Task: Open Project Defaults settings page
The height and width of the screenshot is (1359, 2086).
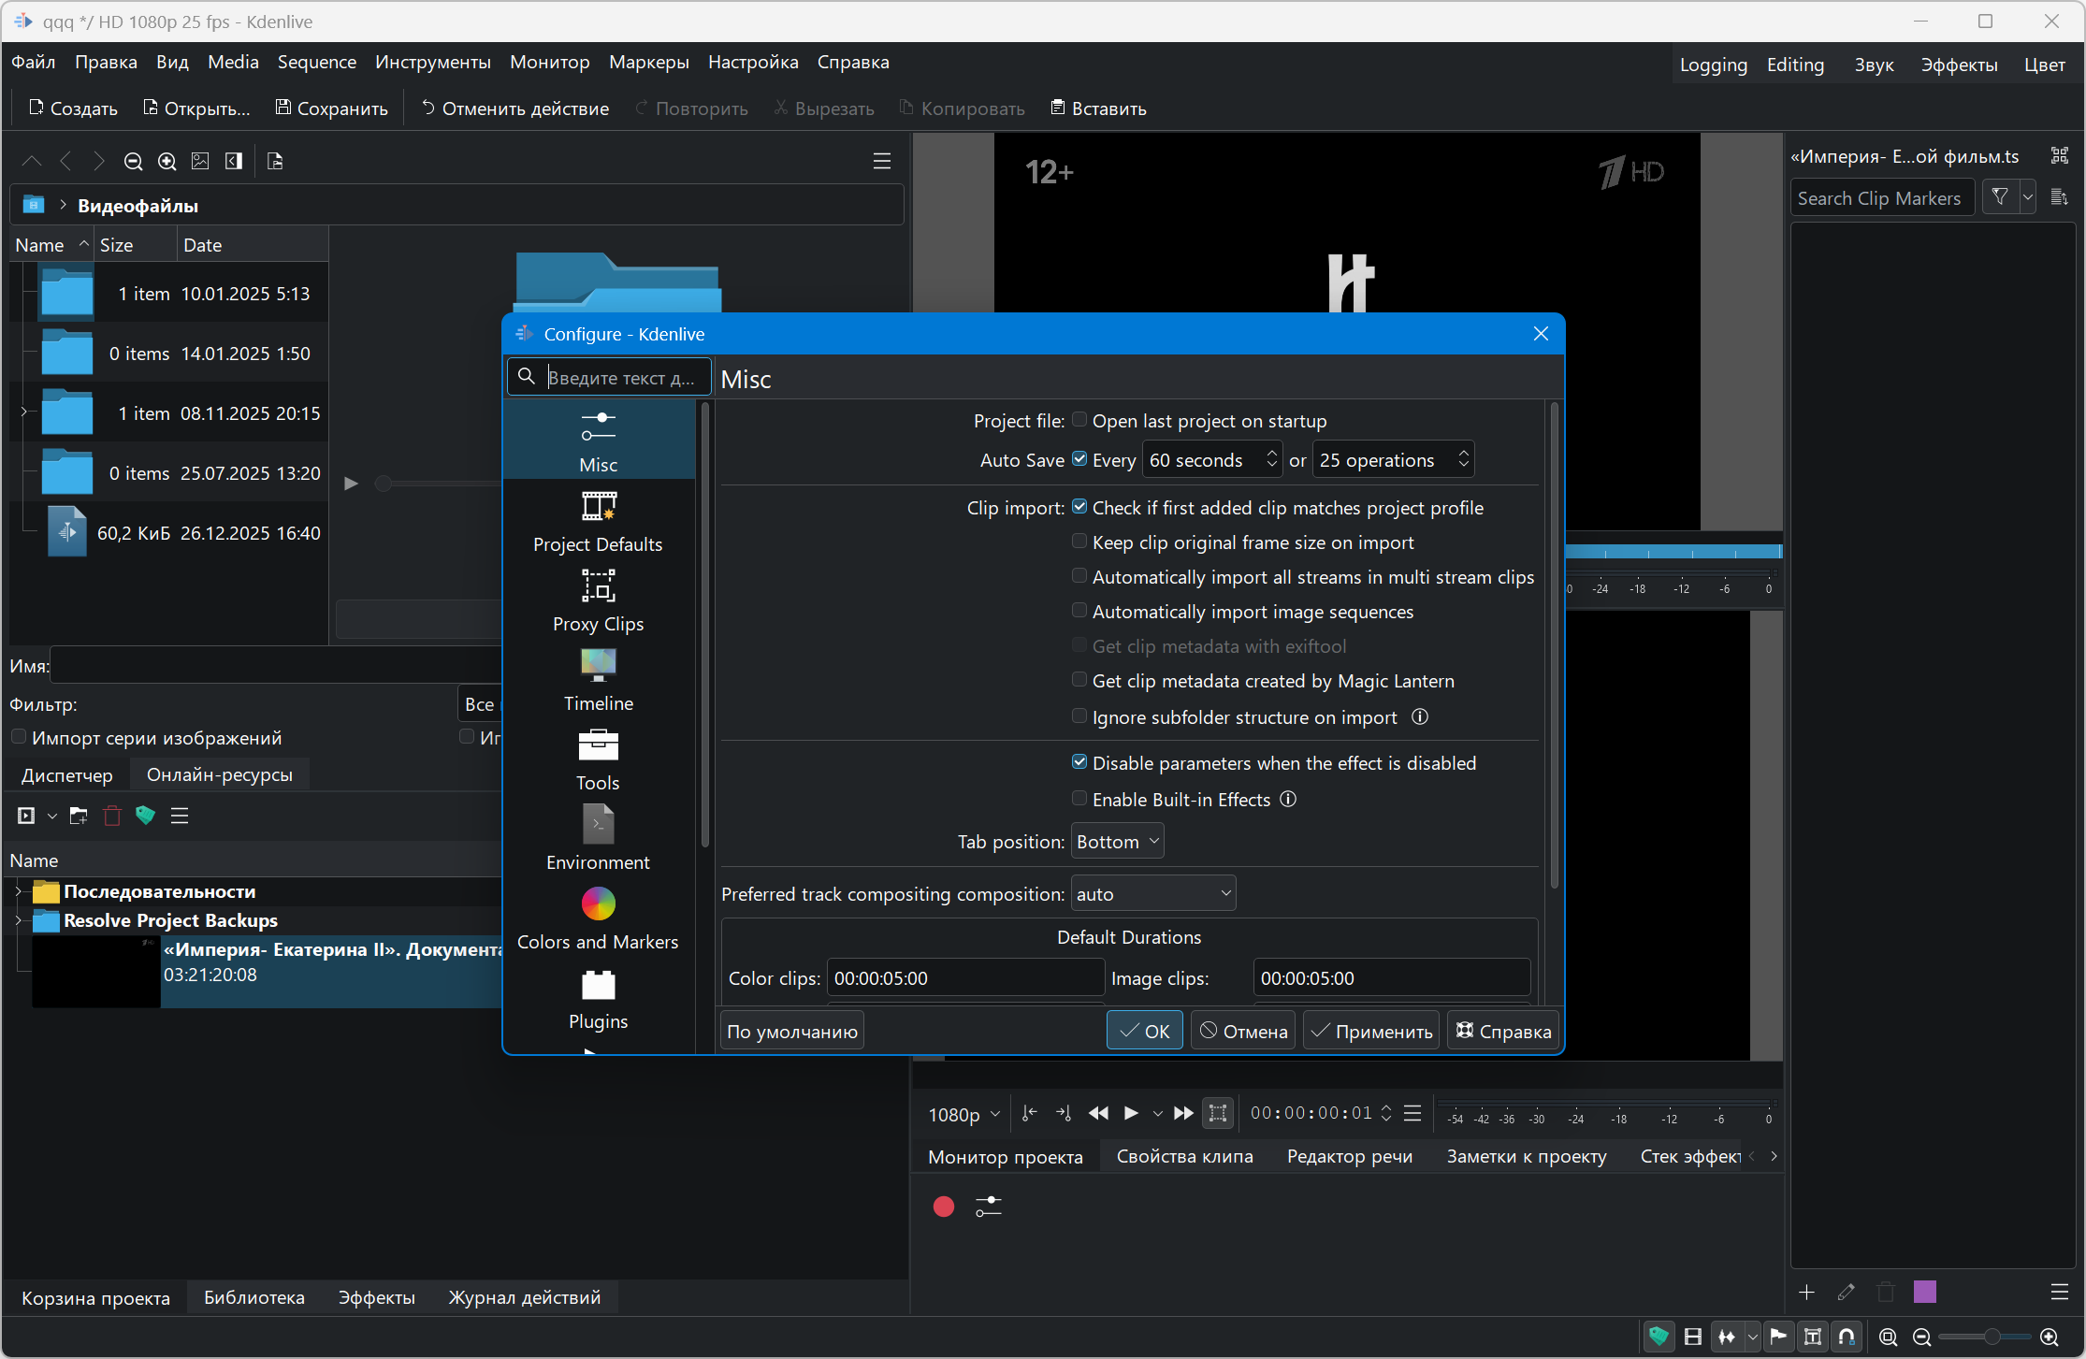Action: pos(598,522)
